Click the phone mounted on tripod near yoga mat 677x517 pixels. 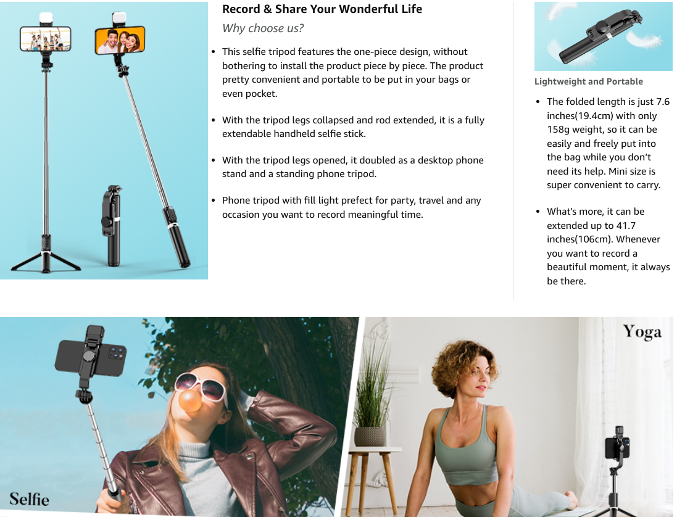point(617,444)
